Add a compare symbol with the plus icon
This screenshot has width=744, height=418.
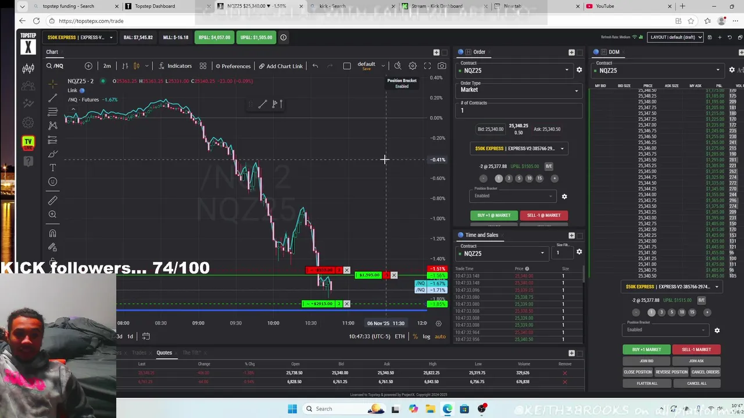[x=88, y=66]
